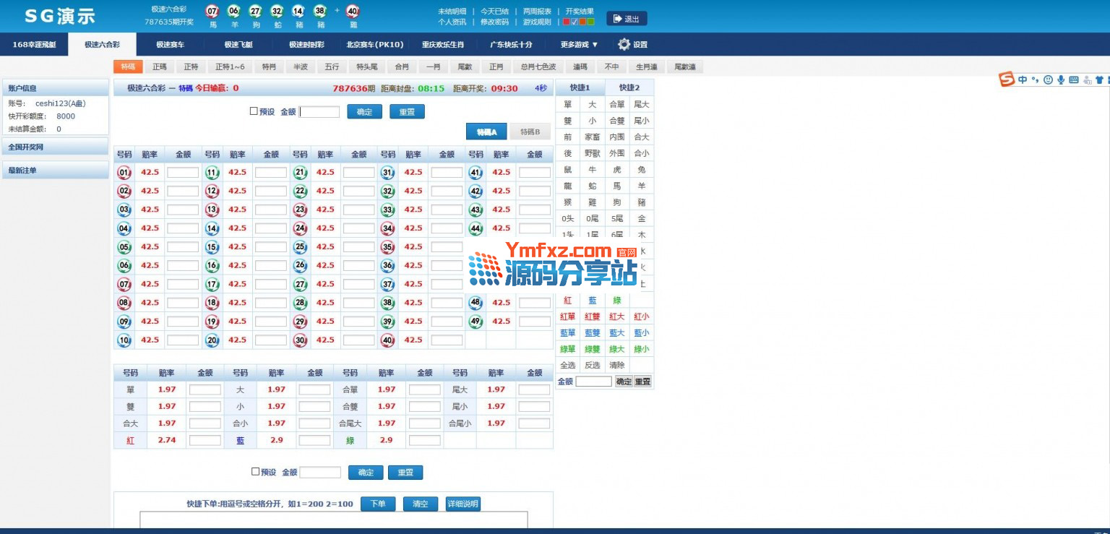Tick the bottom 预设 checkbox
Viewport: 1110px width, 534px height.
coord(255,472)
